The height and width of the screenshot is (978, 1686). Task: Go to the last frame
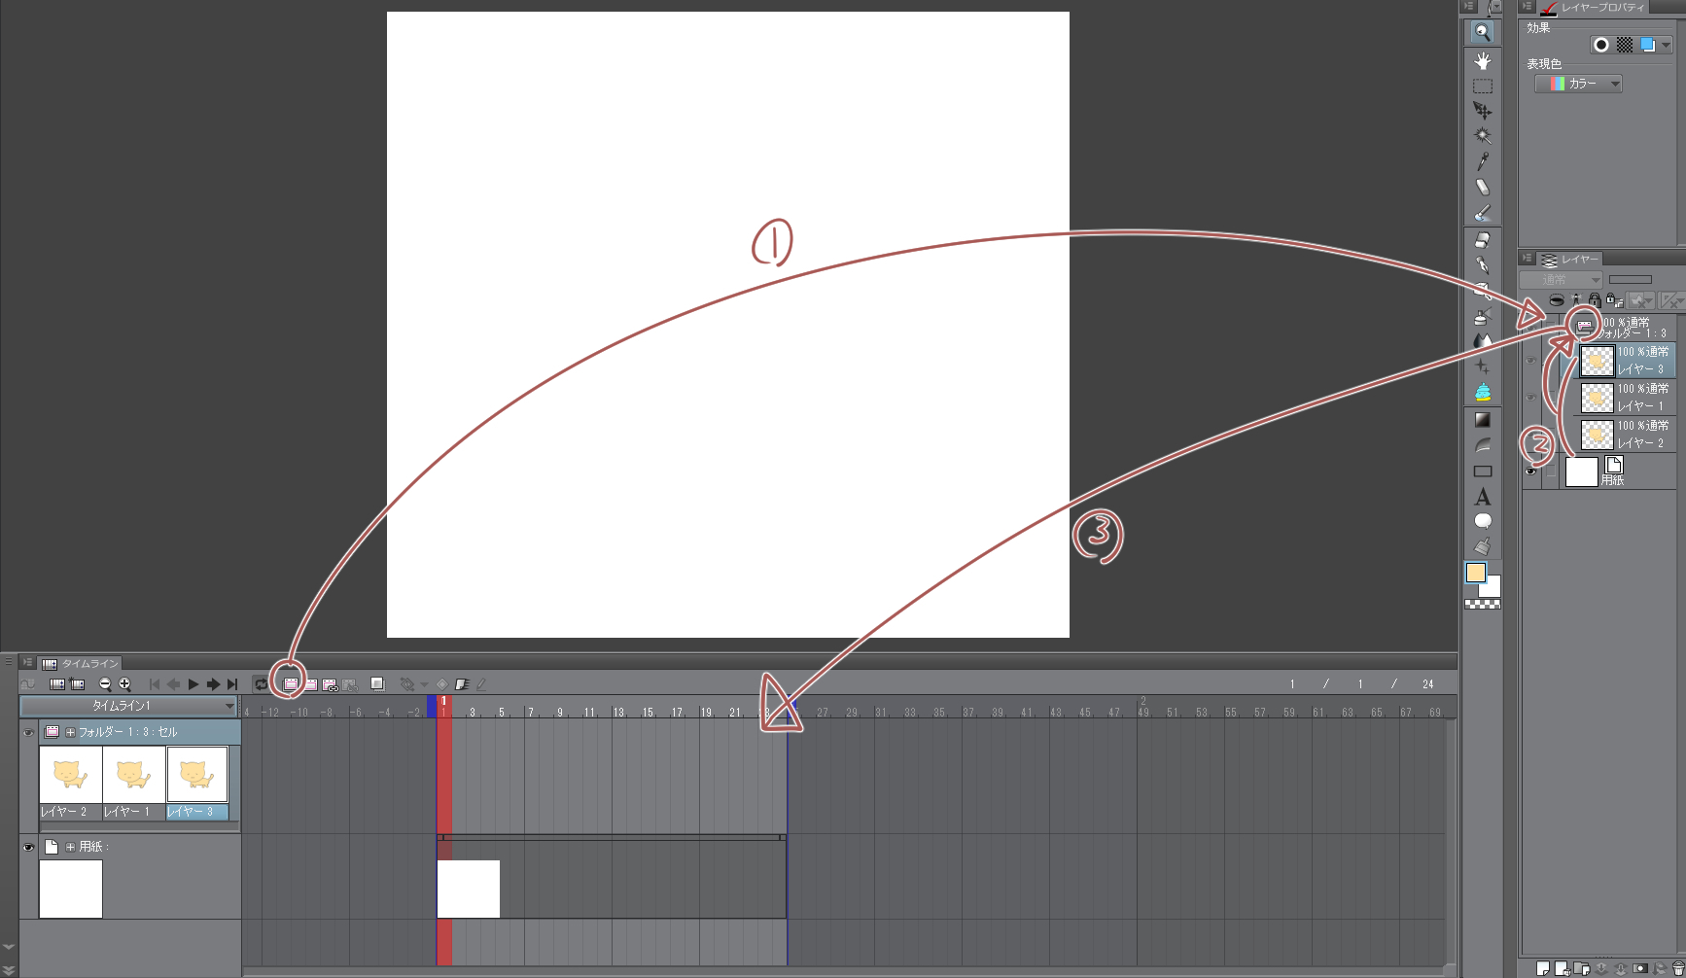point(232,684)
